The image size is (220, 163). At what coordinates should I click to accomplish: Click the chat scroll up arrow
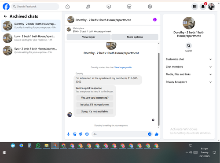click(x=158, y=44)
